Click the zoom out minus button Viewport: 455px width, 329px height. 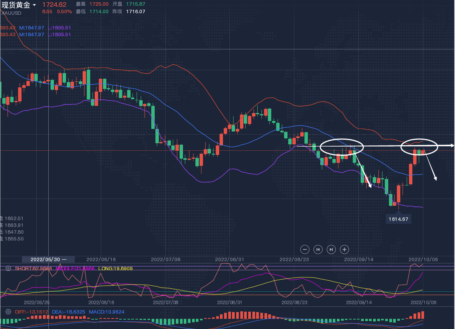click(305, 249)
